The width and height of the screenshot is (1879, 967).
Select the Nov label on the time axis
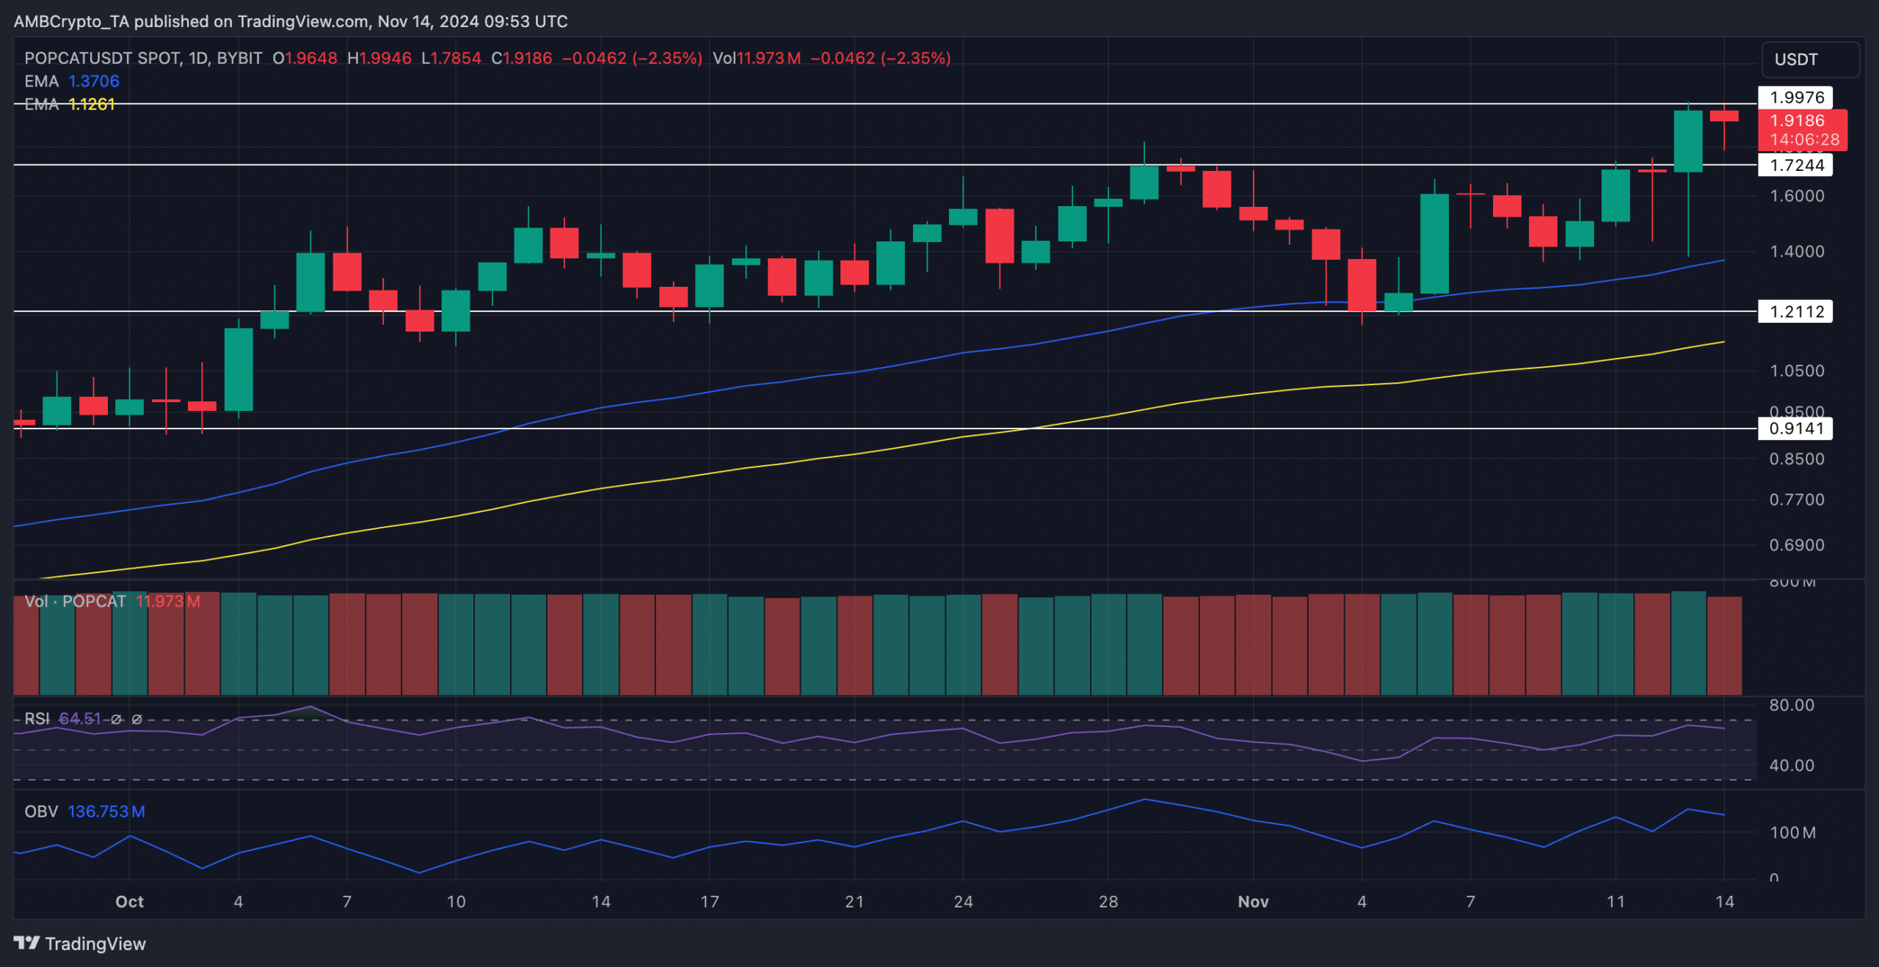click(1254, 902)
